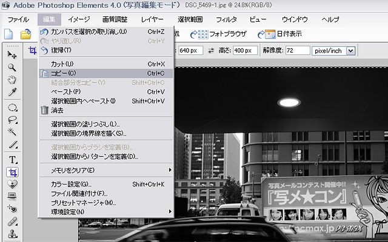Click crop tool icon in options bar
Screen dimensions: 388x242
[x=32, y=50]
